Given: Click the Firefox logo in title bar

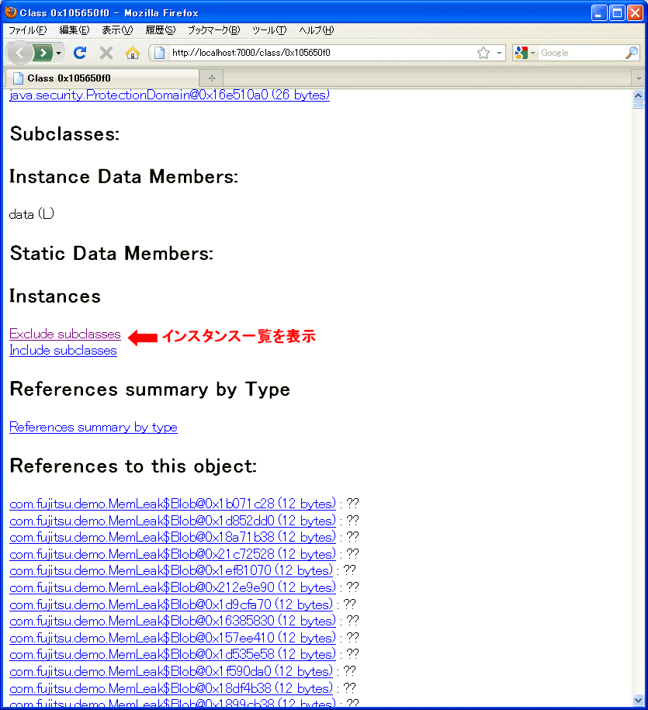Looking at the screenshot, I should click(x=10, y=12).
